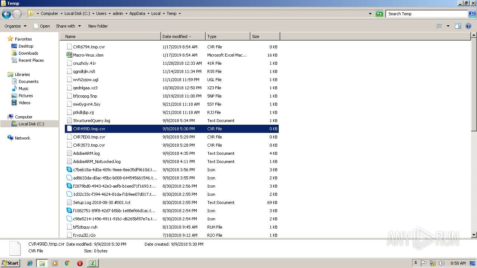Select Local Disk (C:) in navigation pane
The width and height of the screenshot is (477, 268).
coord(31,124)
